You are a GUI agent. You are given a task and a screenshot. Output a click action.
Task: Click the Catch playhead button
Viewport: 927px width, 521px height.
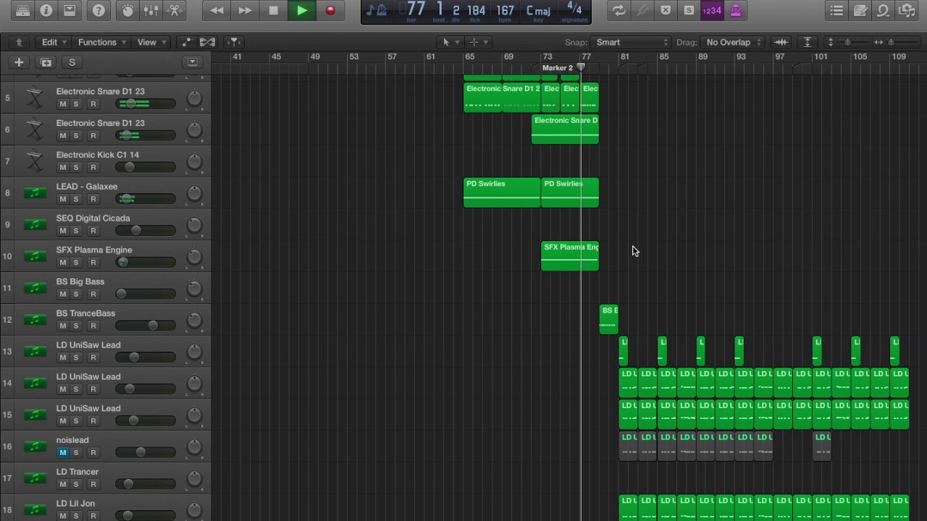(233, 42)
